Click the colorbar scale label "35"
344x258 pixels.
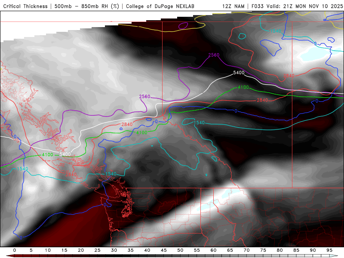tap(131, 250)
